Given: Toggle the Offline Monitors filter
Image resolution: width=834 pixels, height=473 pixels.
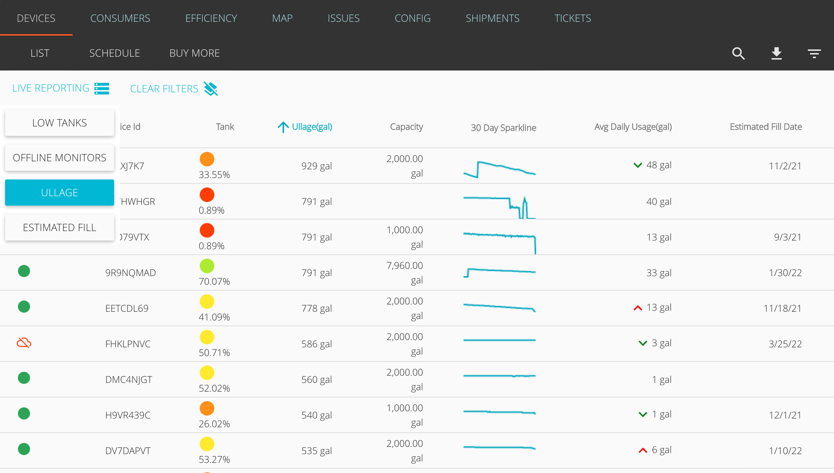Looking at the screenshot, I should point(60,158).
